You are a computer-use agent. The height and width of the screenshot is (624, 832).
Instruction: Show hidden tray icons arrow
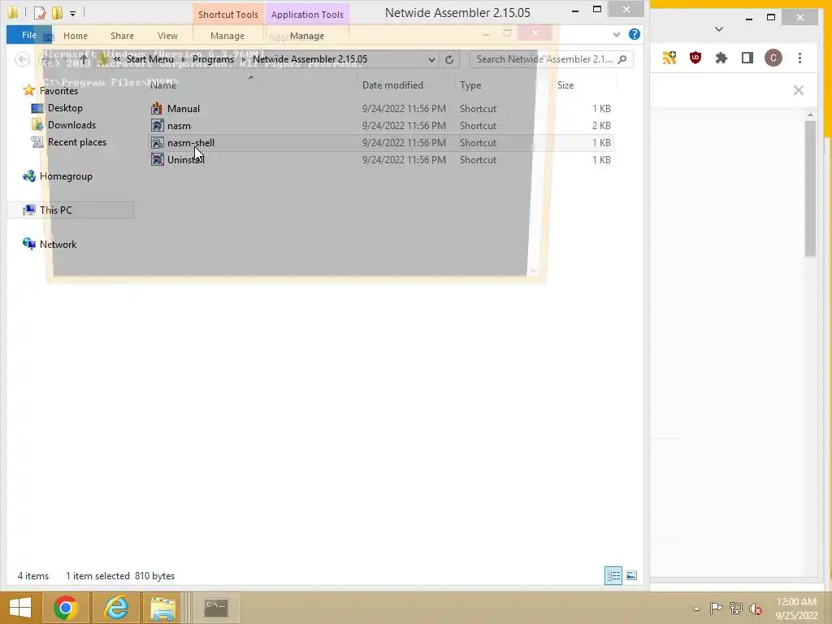point(696,609)
